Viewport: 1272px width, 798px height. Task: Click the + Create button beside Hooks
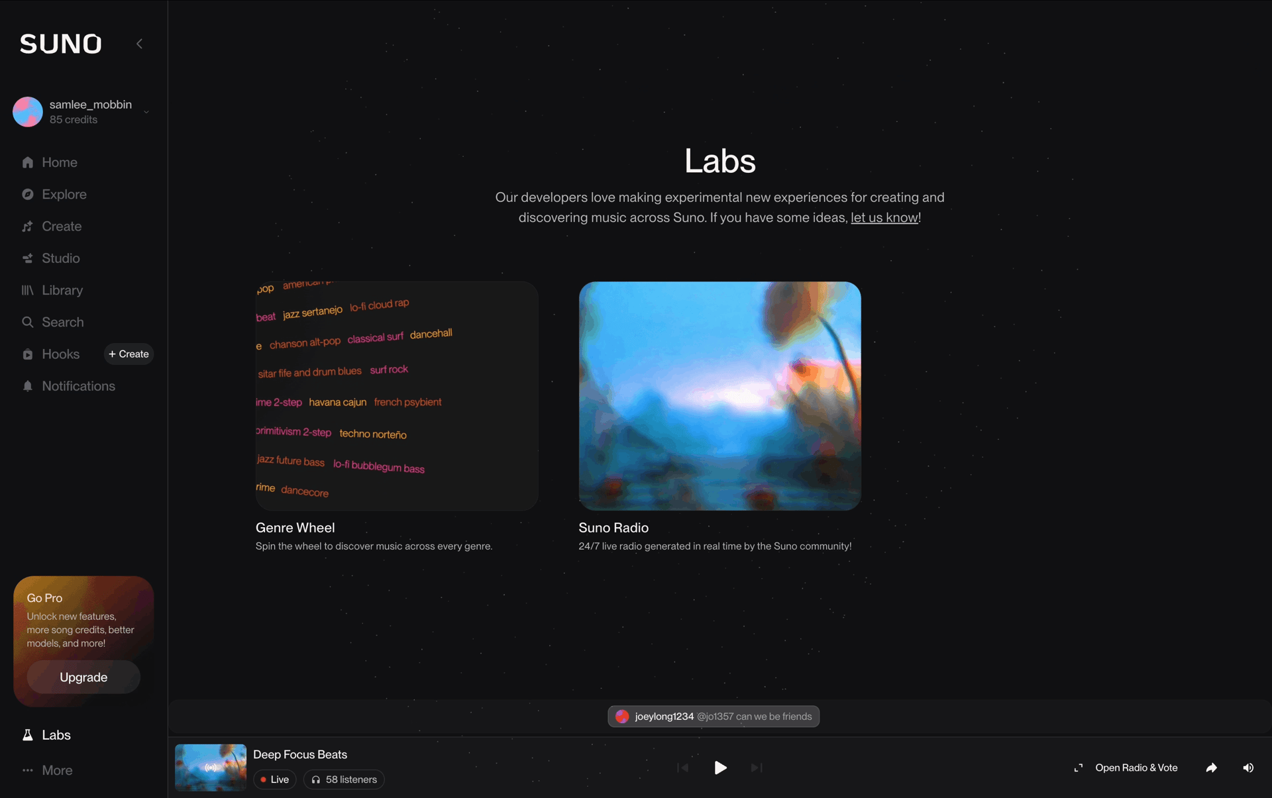[x=129, y=354]
